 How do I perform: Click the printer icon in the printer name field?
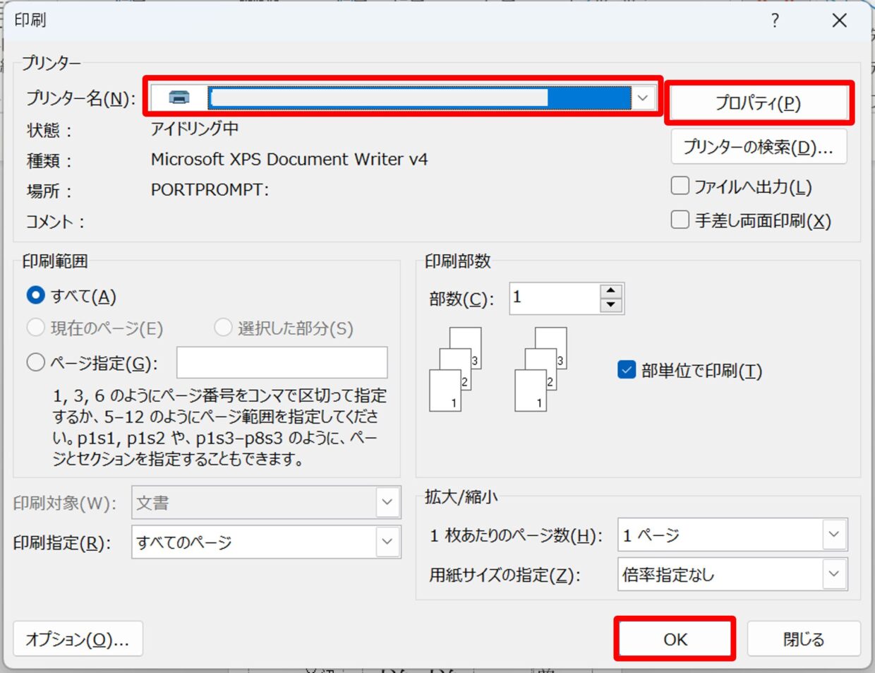(179, 97)
